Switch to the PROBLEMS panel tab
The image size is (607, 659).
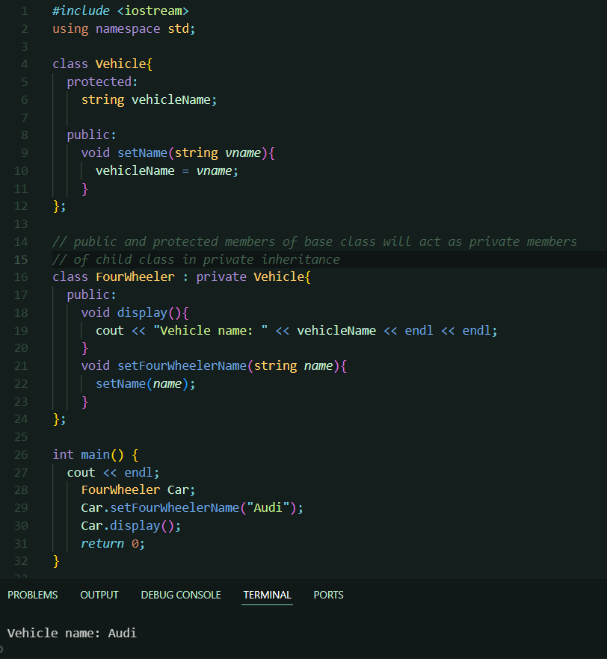click(x=32, y=595)
